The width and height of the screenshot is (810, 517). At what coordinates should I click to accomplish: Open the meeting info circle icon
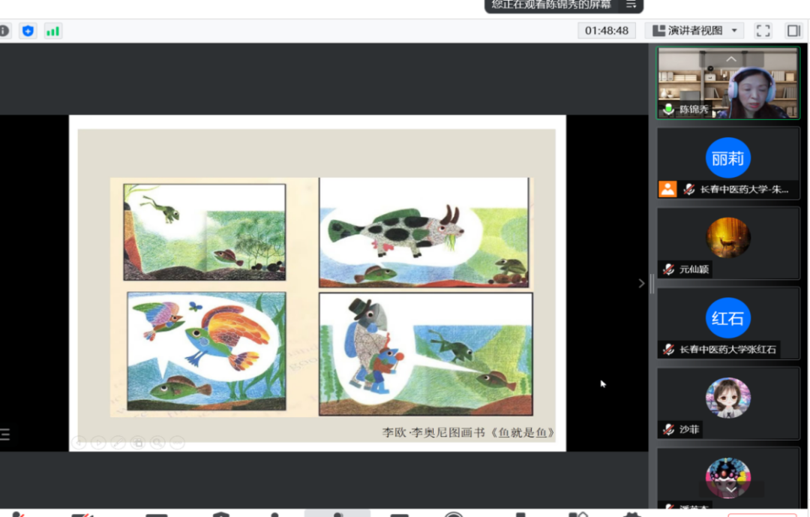[4, 31]
